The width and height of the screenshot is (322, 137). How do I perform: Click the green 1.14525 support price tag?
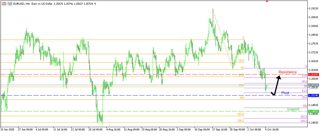coord(314,111)
